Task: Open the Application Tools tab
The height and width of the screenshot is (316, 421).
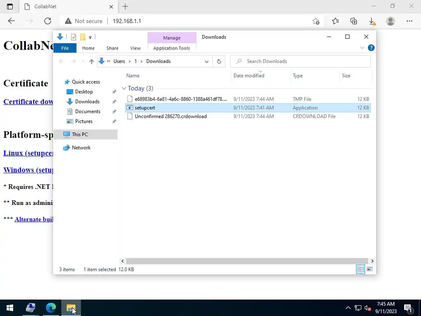Action: [171, 48]
